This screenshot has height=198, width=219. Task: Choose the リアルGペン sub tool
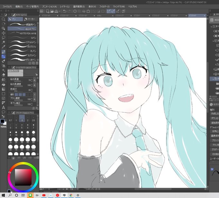pyautogui.click(x=22, y=42)
